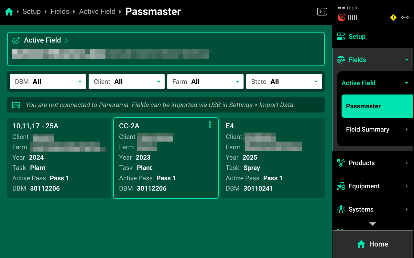Click the left-right arrows connection icon
Image resolution: width=414 pixels, height=258 pixels.
405,17
